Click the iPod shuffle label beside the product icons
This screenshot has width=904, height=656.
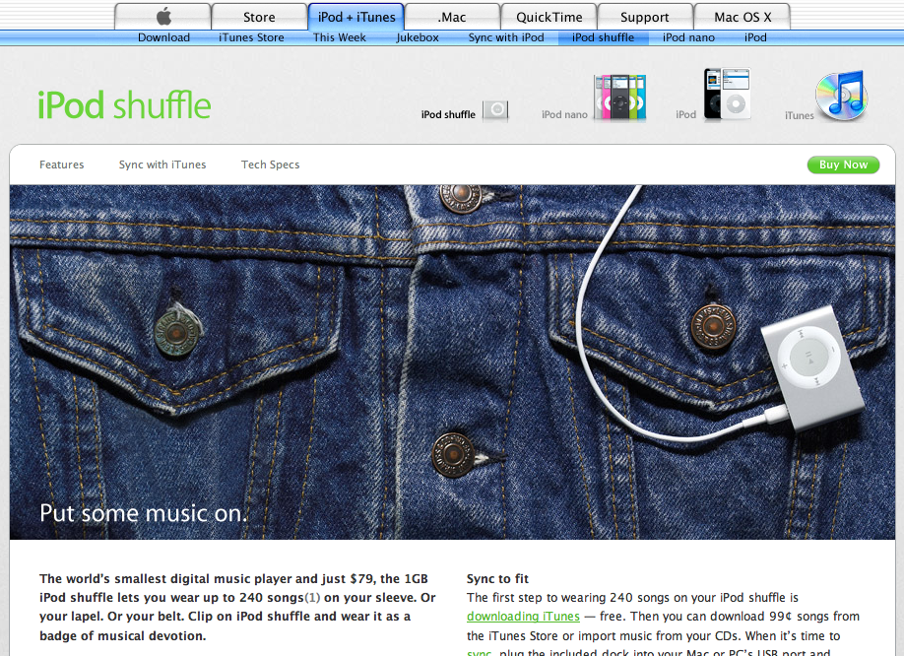point(448,114)
